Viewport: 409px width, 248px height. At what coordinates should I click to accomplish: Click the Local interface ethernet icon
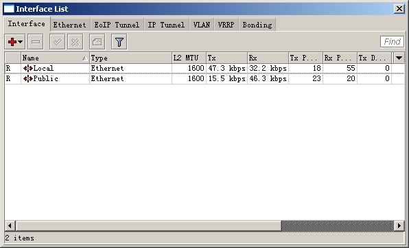(x=28, y=69)
